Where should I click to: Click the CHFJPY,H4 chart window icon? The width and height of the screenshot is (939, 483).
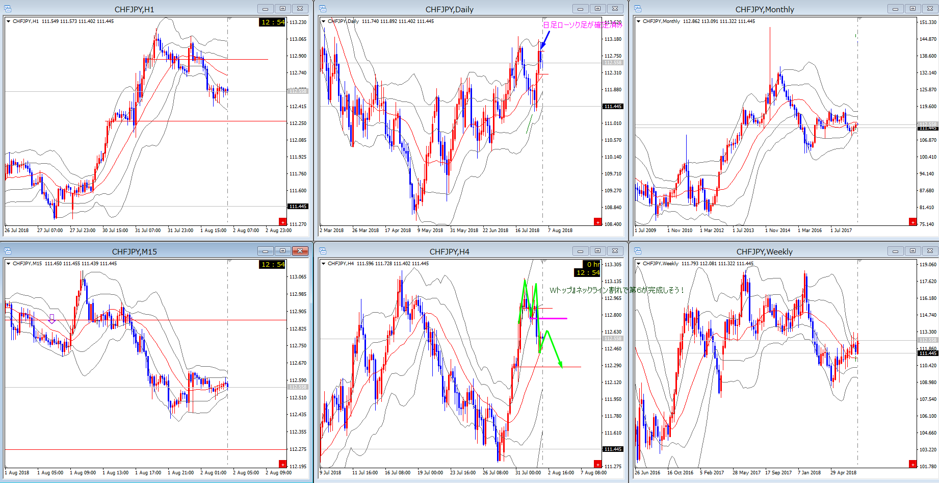tap(323, 251)
